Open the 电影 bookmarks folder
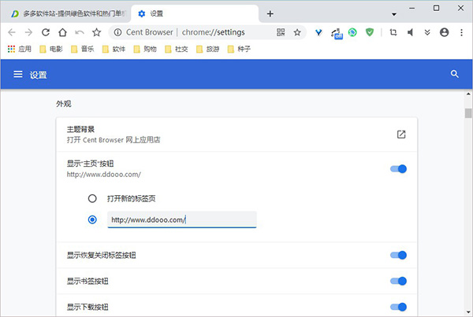Viewport: 473px width, 317px height. 51,49
